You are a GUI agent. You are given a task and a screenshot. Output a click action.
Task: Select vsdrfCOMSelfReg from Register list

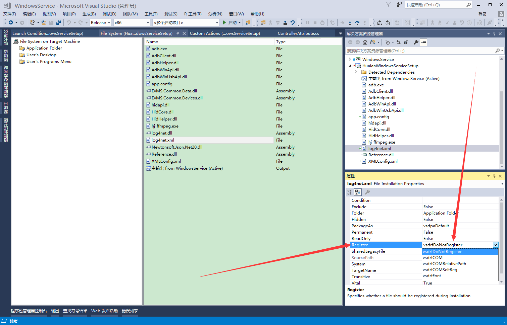pyautogui.click(x=440, y=270)
